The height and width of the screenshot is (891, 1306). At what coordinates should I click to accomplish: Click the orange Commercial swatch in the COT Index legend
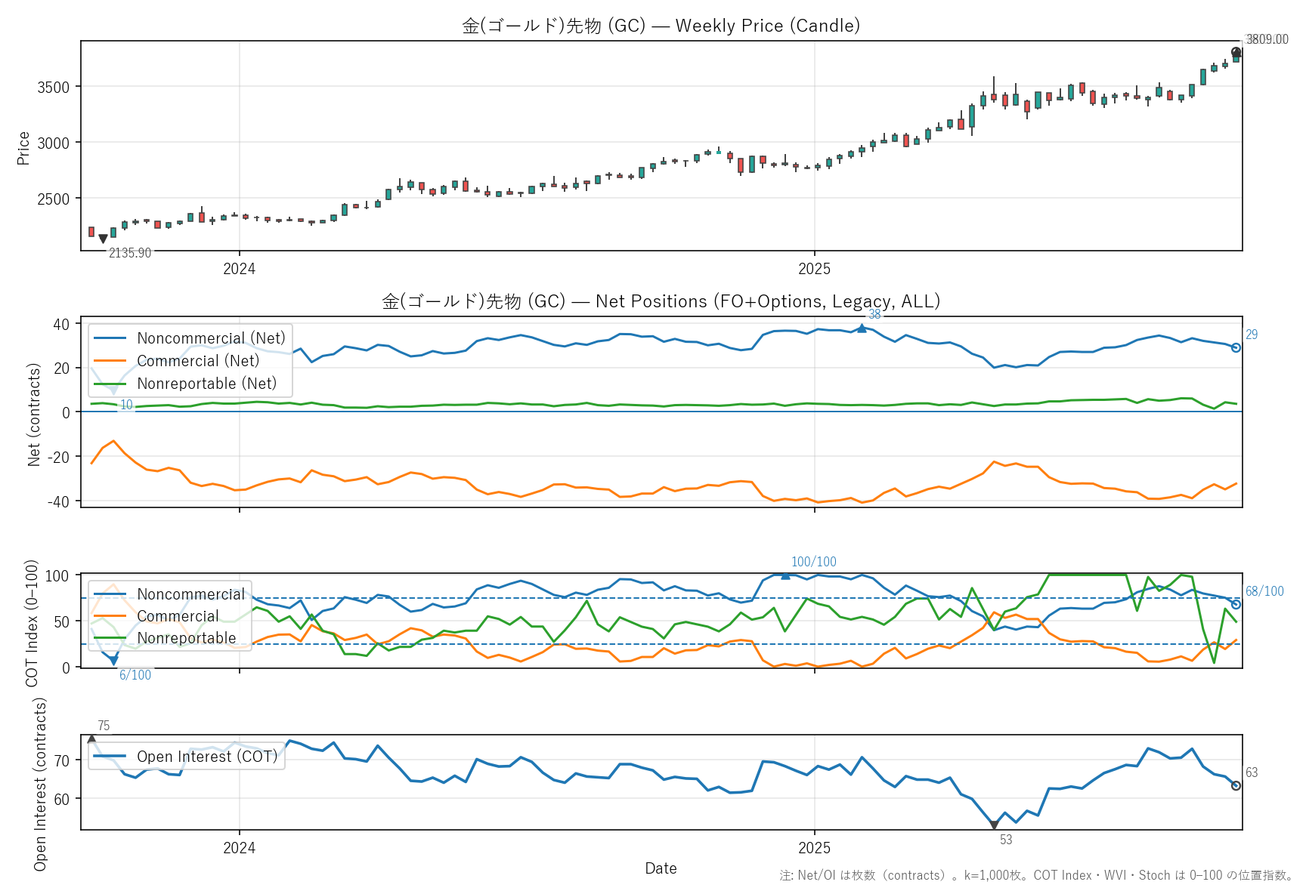coord(110,616)
